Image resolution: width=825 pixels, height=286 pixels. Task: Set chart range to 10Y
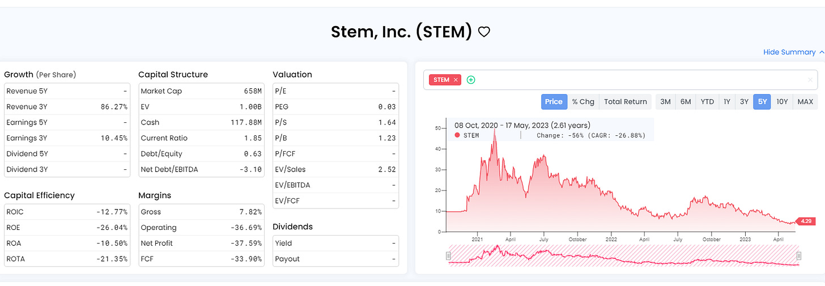click(782, 101)
